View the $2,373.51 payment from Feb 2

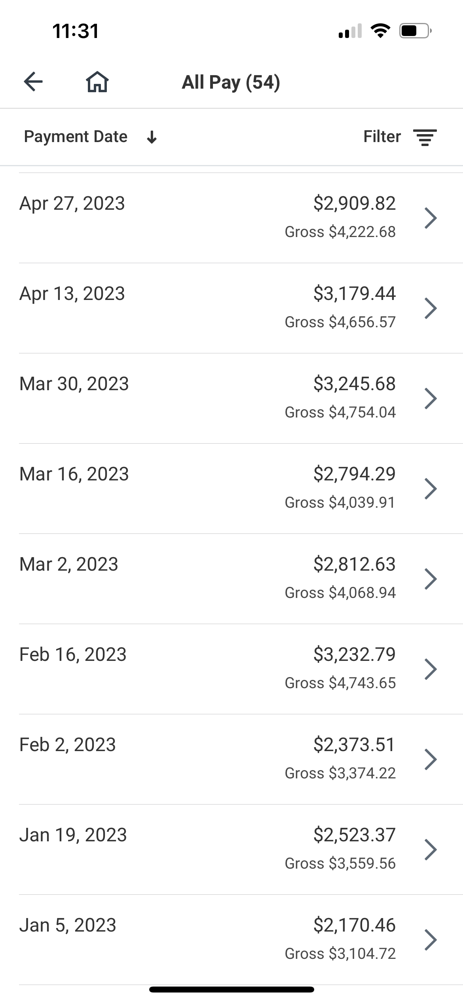coord(231,759)
